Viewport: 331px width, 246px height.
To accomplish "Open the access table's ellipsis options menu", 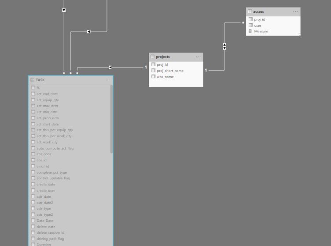I will tap(295, 11).
